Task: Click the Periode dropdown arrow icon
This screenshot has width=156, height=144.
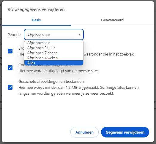Action: (79, 34)
